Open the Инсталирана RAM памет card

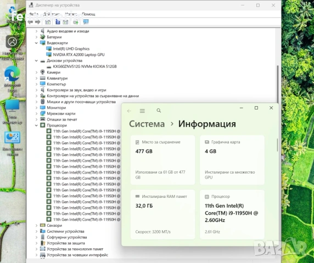pyautogui.click(x=163, y=214)
